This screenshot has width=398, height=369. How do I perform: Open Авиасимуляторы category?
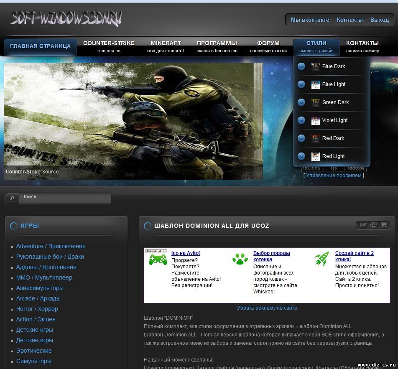pyautogui.click(x=40, y=288)
